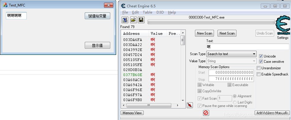Image resolution: width=291 pixels, height=120 pixels.
Task: Toggle the Writable checkbox
Action: click(x=200, y=85)
